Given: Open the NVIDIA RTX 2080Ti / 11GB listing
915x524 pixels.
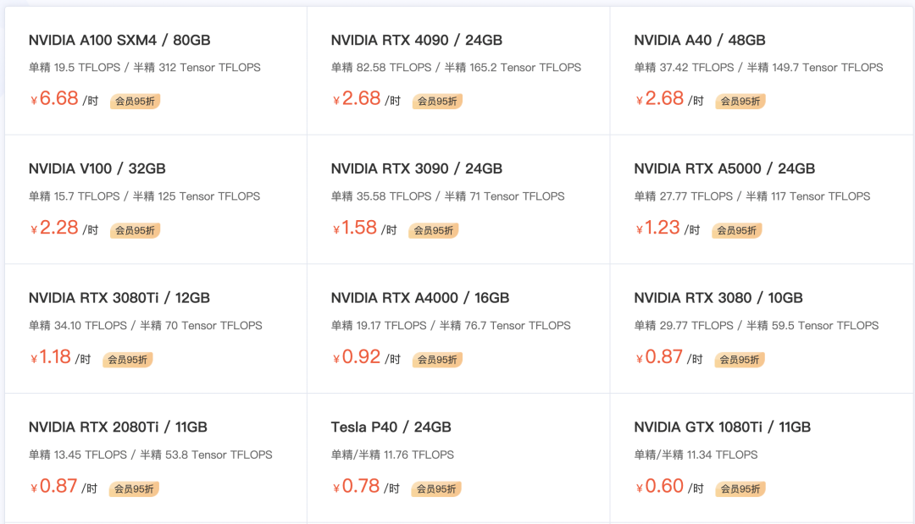Looking at the screenshot, I should pyautogui.click(x=118, y=427).
